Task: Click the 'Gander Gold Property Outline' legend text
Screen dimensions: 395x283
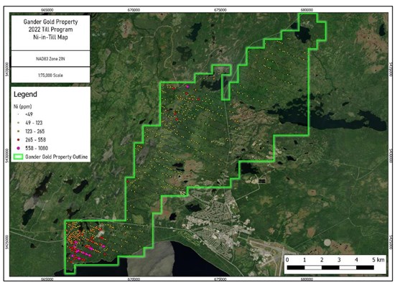Action: [57, 157]
